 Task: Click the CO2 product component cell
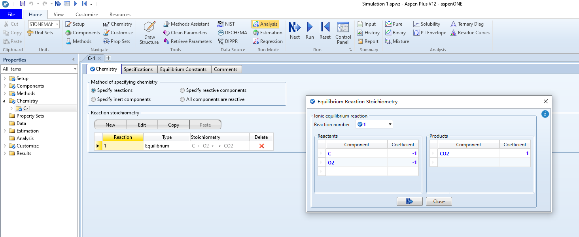pos(468,154)
